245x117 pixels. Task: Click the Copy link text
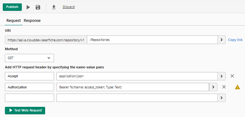click(235, 40)
